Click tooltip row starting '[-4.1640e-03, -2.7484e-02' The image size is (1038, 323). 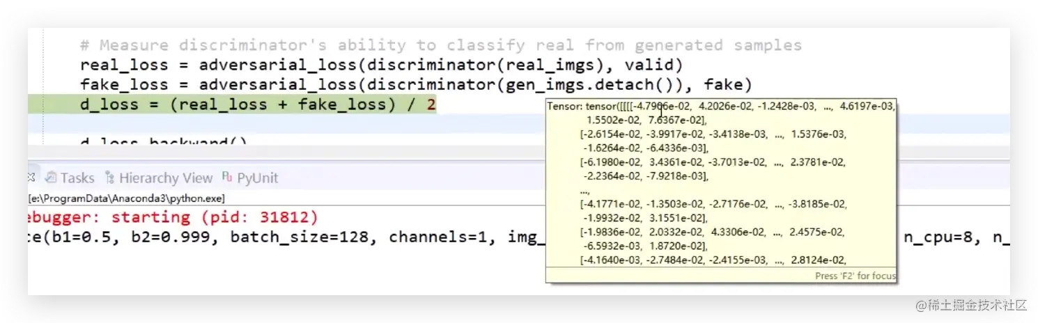(x=713, y=260)
